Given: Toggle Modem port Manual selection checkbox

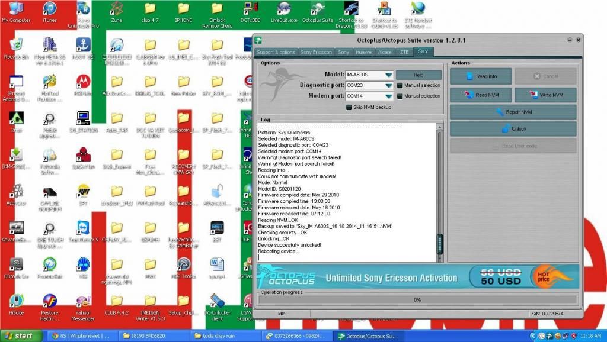Looking at the screenshot, I should click(400, 96).
